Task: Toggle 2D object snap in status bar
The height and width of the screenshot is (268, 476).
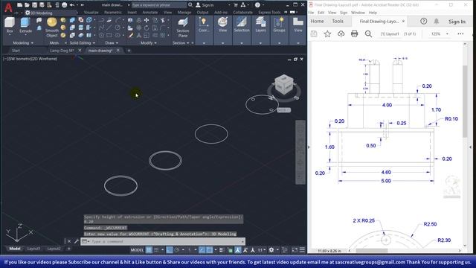Action: tap(210, 250)
